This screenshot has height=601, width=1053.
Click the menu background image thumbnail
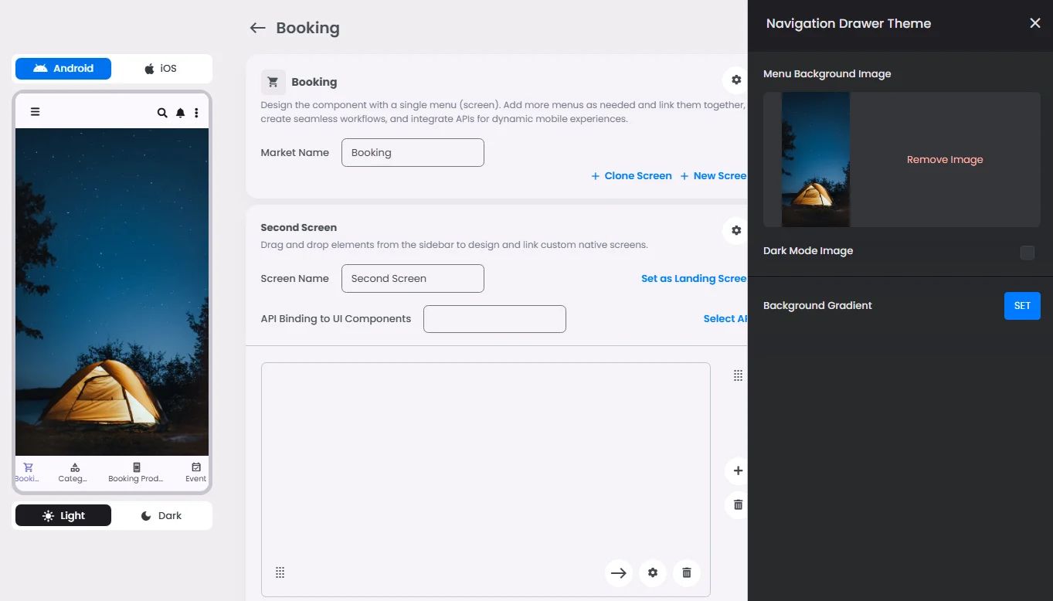815,160
